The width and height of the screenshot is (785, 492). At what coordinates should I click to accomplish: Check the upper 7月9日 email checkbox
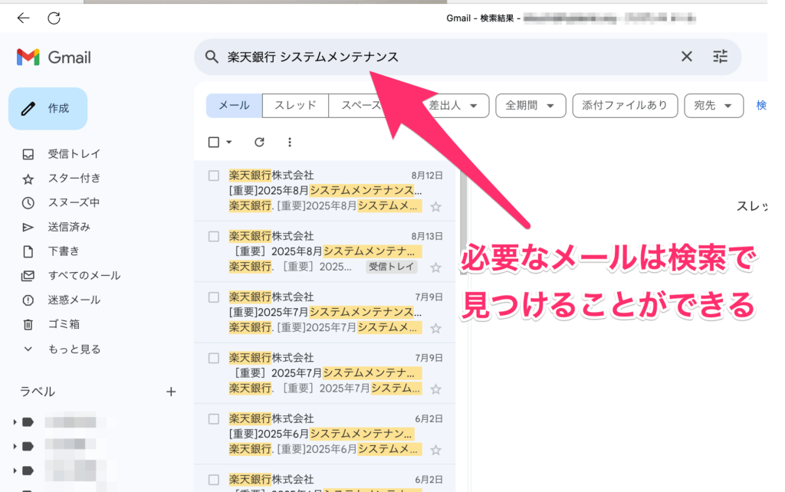click(214, 297)
